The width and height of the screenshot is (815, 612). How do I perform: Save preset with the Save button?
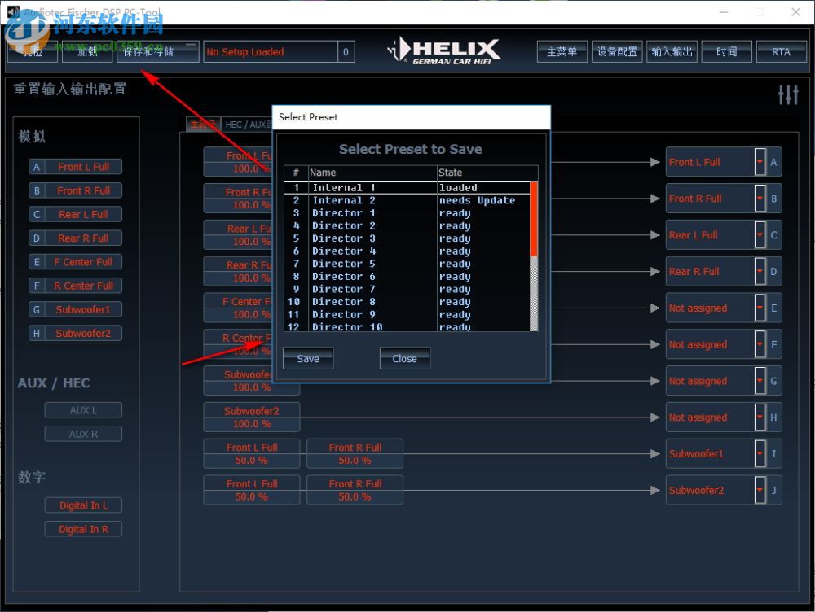307,358
